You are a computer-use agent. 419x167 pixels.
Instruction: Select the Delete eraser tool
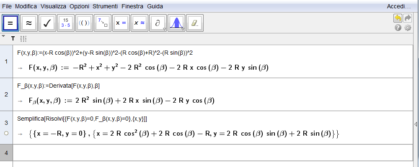[195, 23]
